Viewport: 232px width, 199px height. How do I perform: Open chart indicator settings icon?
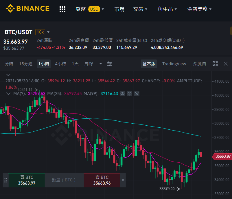(110, 64)
